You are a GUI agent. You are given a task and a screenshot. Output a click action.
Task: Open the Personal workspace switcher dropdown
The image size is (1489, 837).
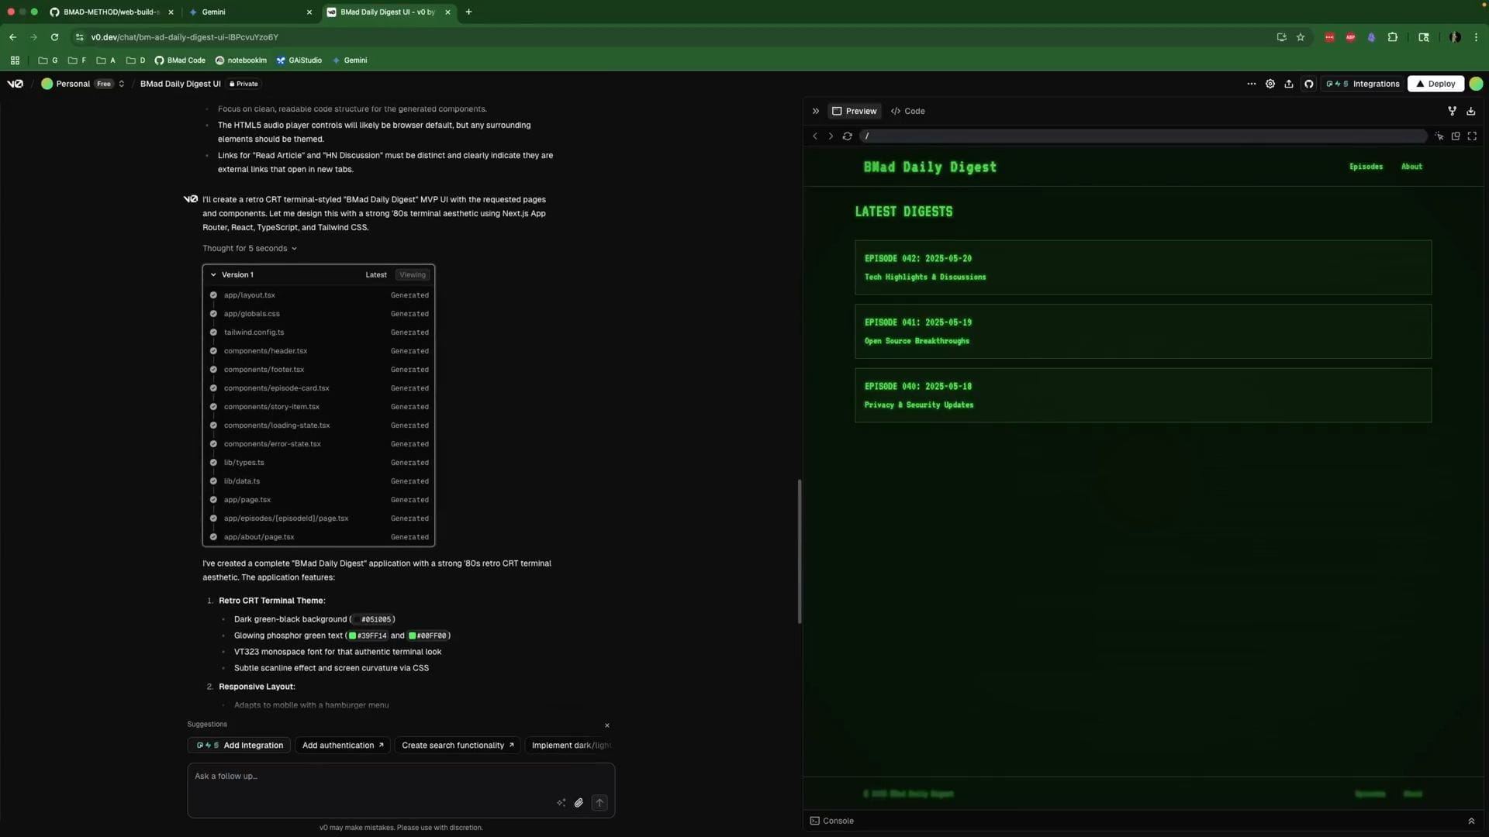tap(121, 84)
